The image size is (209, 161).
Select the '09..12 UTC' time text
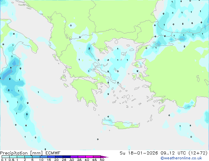174,153
